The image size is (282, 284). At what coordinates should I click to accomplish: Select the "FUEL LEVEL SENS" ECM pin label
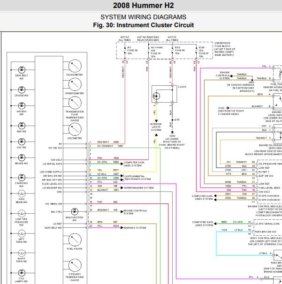[269, 188]
